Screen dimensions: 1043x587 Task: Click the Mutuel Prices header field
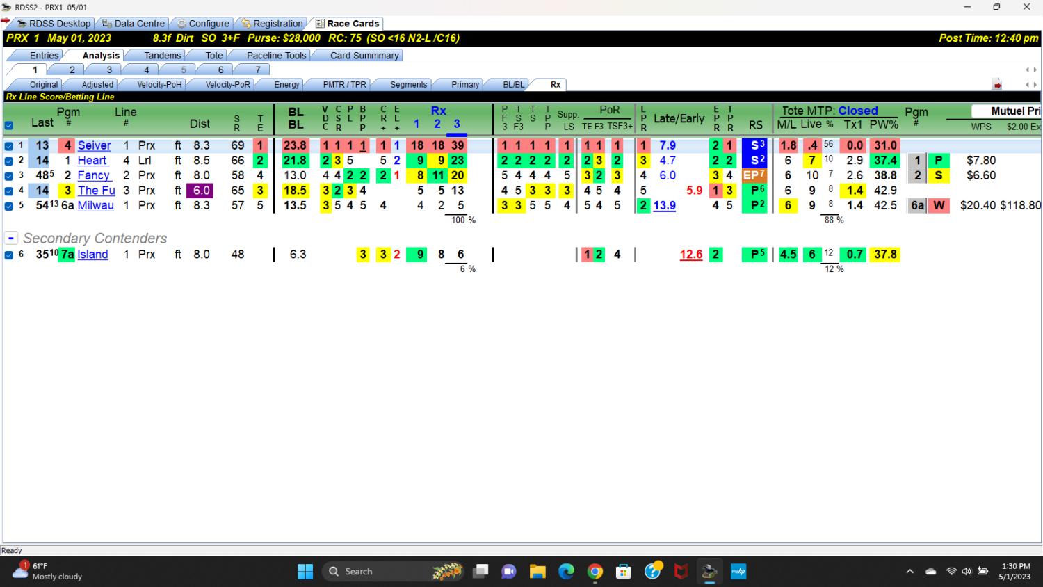coord(1006,111)
